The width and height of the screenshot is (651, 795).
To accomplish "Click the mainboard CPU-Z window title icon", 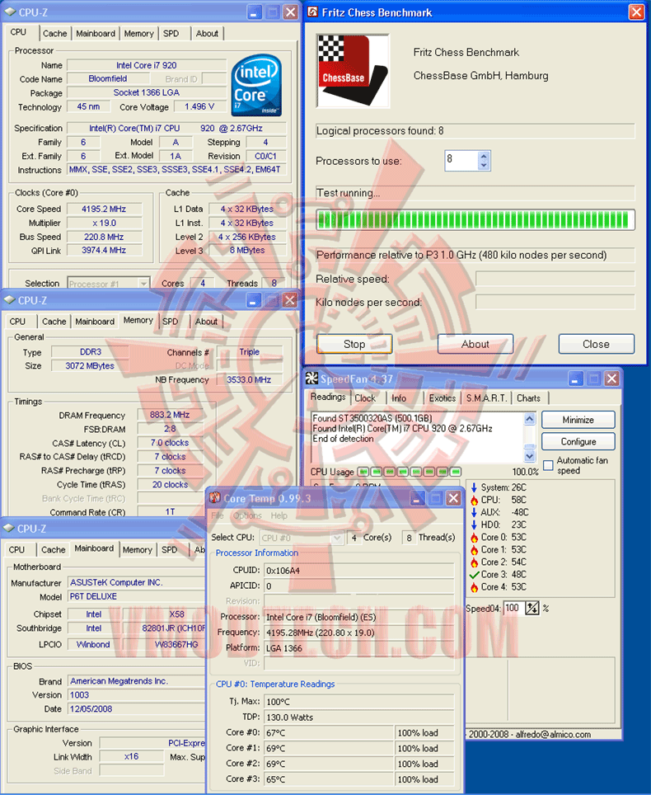I will click(x=8, y=529).
